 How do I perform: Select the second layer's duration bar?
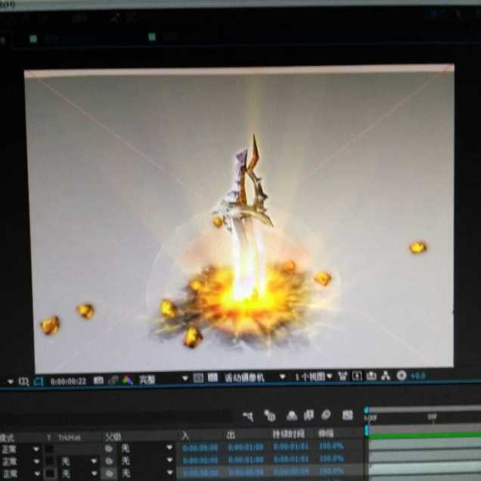(x=425, y=455)
